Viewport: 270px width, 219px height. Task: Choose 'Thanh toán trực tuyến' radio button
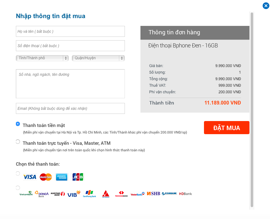[18, 142]
